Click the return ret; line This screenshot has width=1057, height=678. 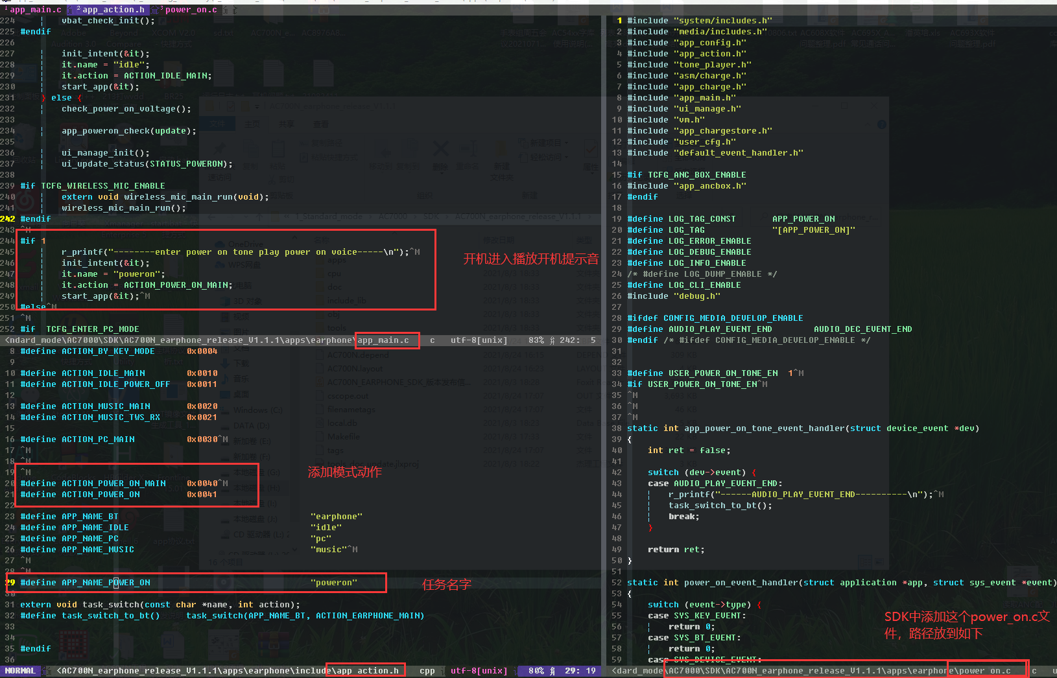click(676, 550)
